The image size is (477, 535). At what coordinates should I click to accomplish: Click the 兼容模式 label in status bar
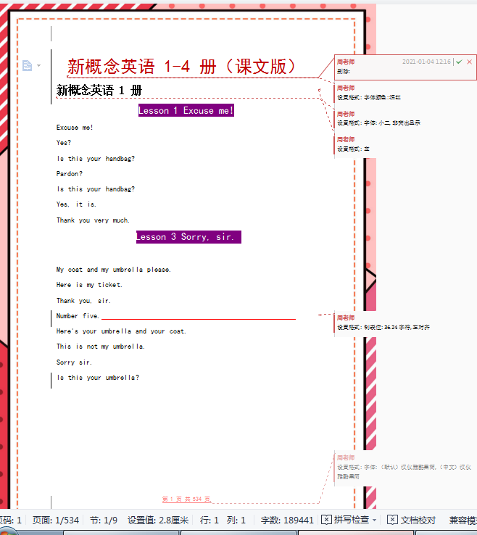tap(463, 521)
